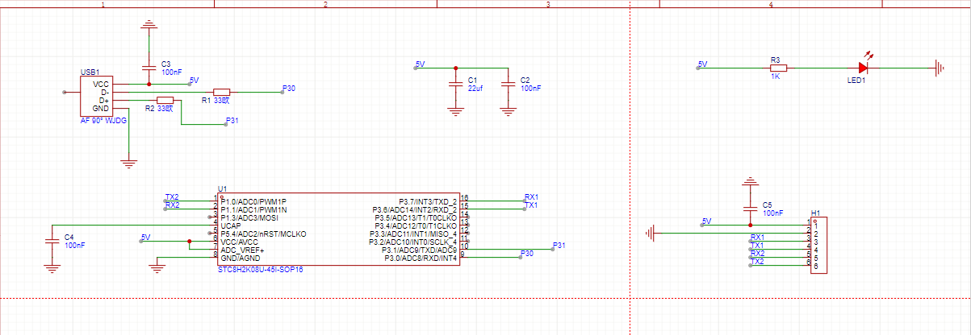Select the R2 resistor on D+ line
The height and width of the screenshot is (335, 971).
[x=165, y=100]
